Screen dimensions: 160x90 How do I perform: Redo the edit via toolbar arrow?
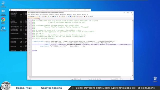point(50,16)
